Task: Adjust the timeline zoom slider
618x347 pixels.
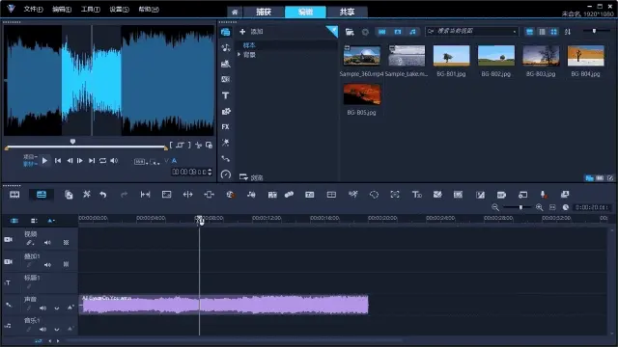Action: (x=518, y=207)
